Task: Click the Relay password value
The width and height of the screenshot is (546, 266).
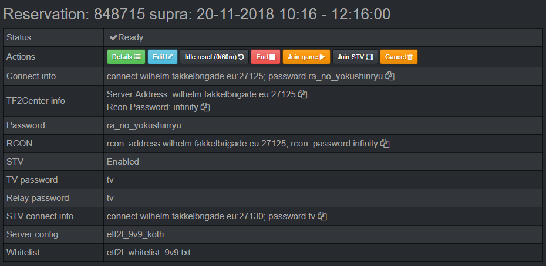Action: pos(110,198)
